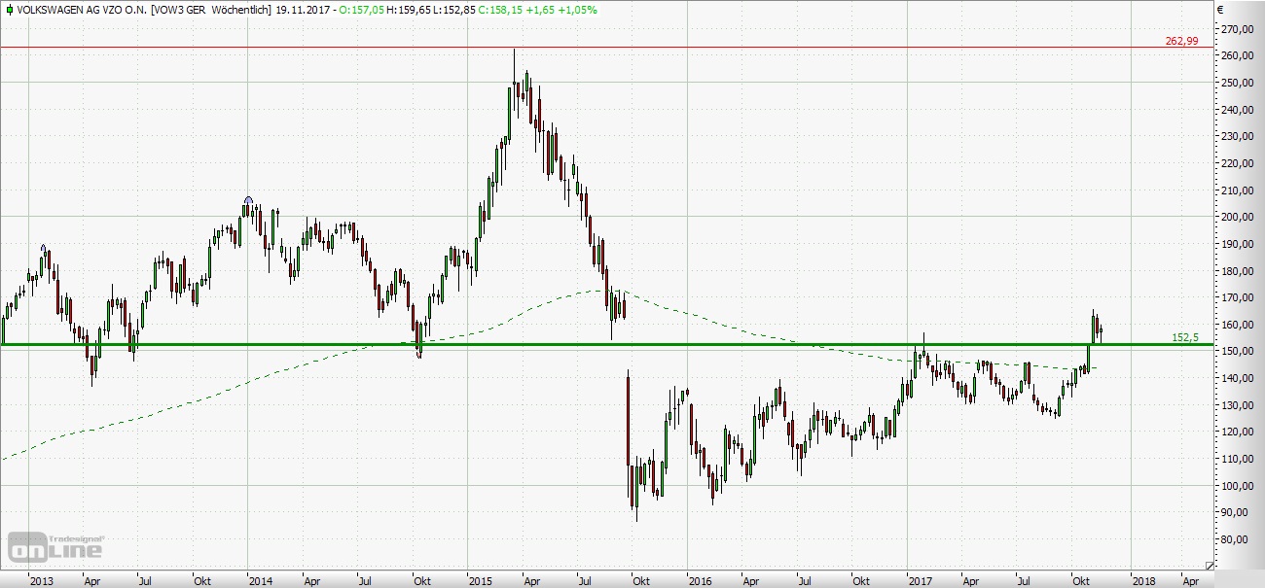Click the open value O:157,05

tap(363, 9)
